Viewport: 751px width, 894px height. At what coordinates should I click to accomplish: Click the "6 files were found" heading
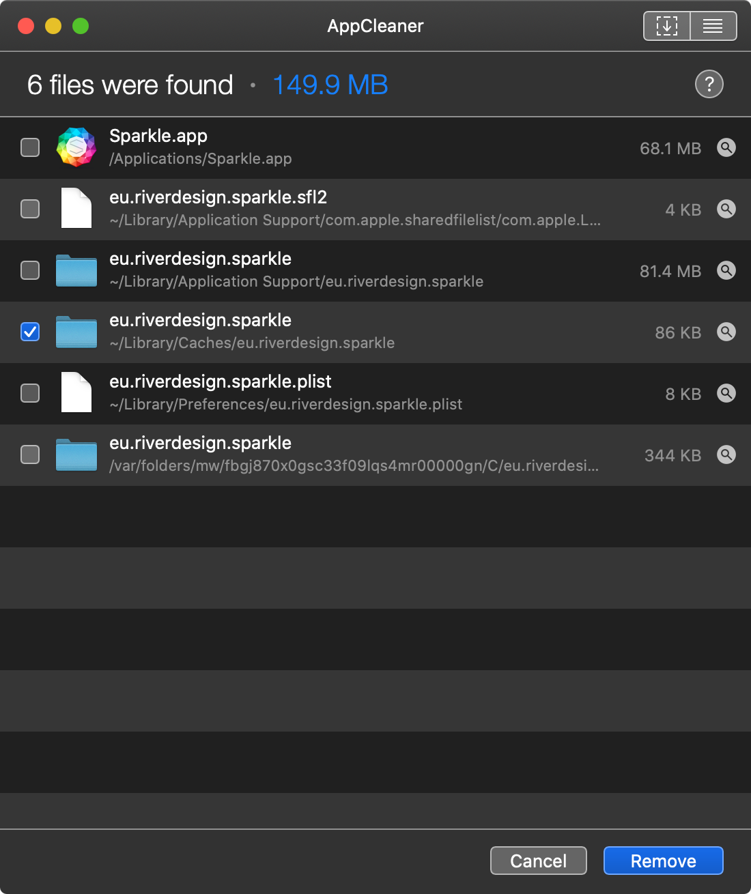[x=130, y=85]
